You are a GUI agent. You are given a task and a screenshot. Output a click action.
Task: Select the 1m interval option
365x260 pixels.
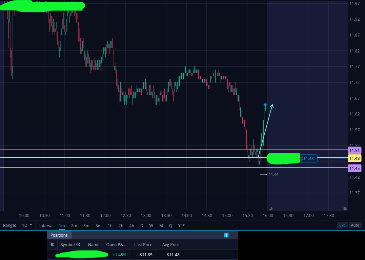[62, 225]
